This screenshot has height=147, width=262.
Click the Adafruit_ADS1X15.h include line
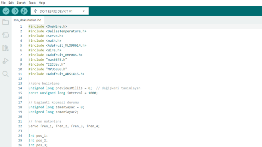click(57, 74)
